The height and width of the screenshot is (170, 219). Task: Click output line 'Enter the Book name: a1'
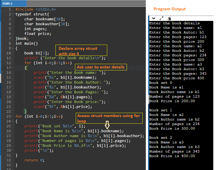click(176, 28)
